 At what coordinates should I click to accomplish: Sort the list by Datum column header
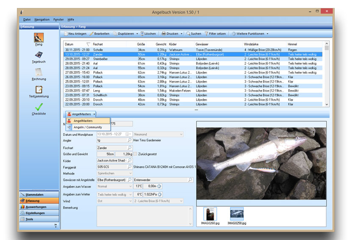(x=69, y=44)
